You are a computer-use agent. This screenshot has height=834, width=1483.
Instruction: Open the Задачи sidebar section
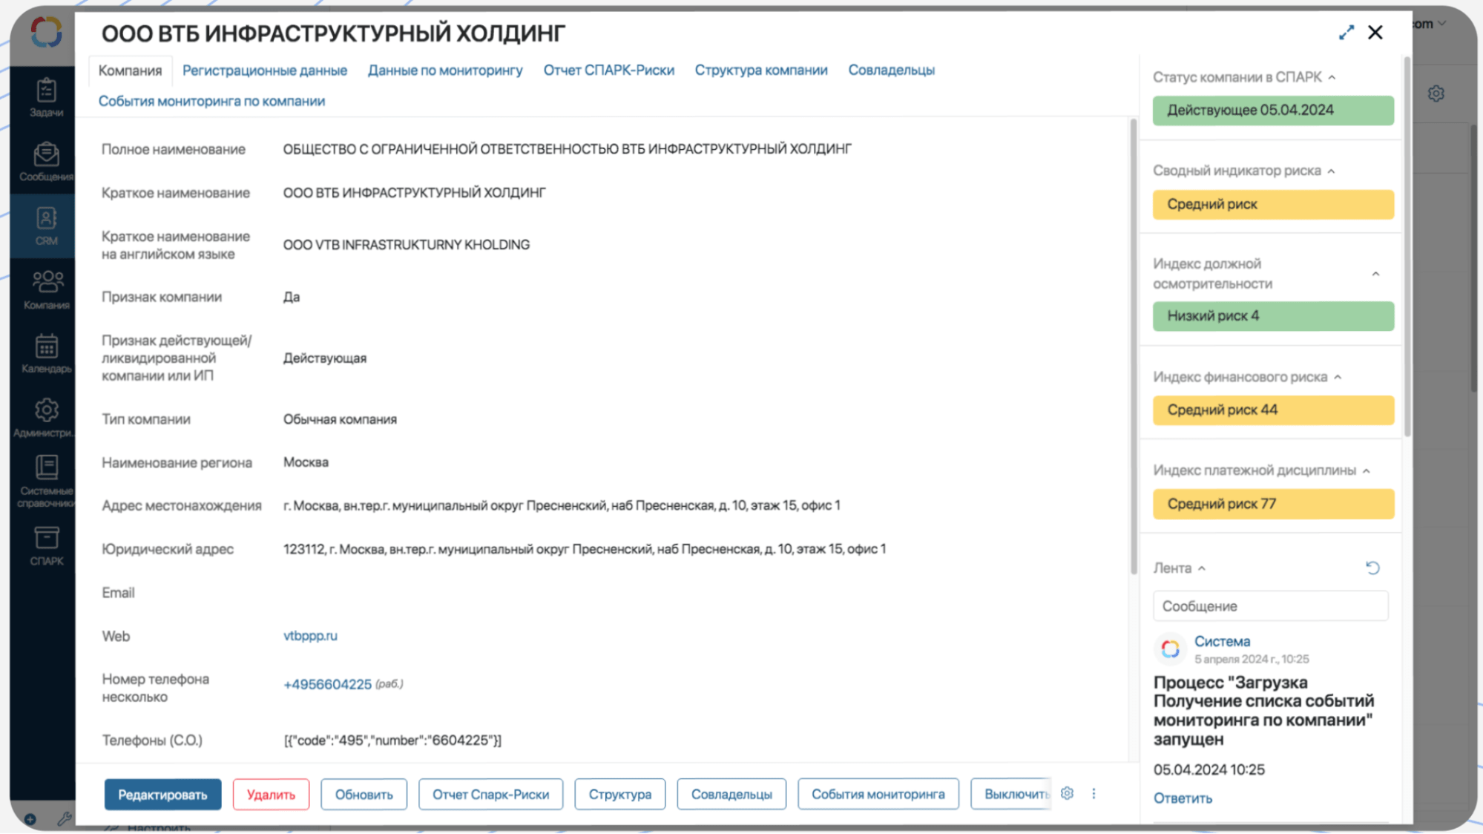click(x=46, y=97)
